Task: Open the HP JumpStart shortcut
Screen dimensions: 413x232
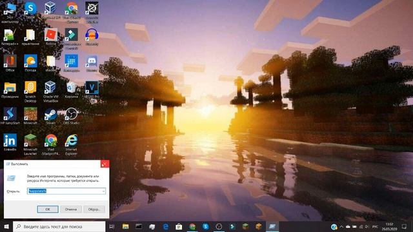Action: tap(10, 116)
